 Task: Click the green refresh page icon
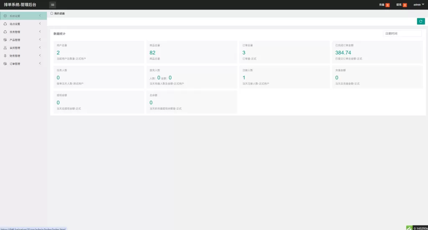click(421, 21)
